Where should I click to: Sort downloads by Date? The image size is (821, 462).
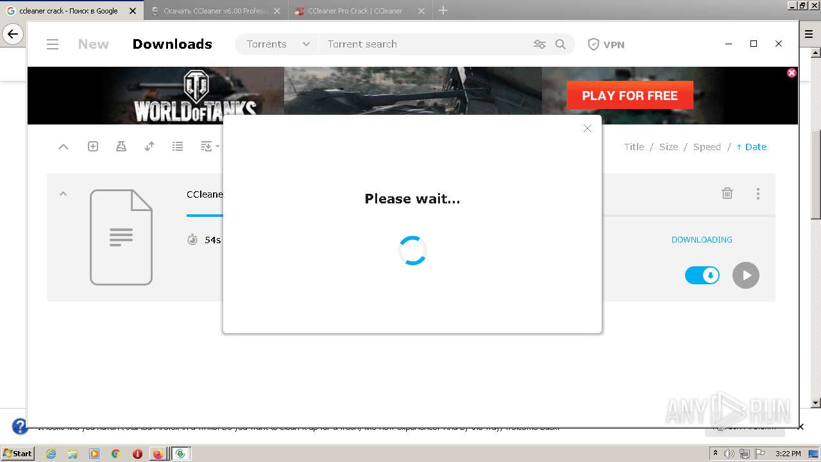(751, 147)
